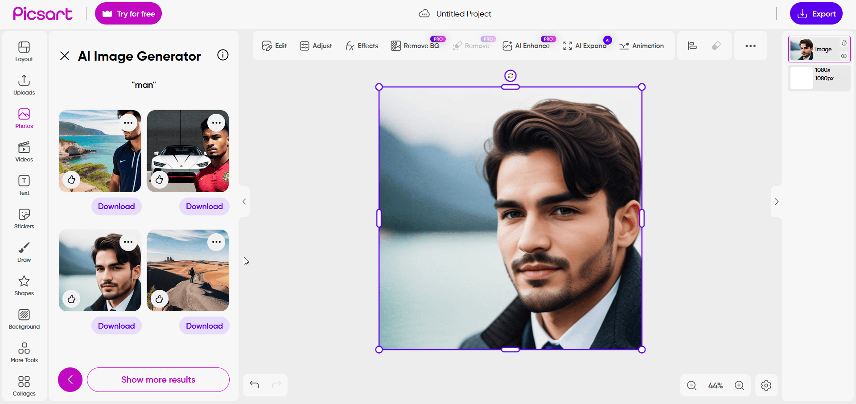Collapse the AI Image Generator panel
Screen dimensions: 856x404
click(65, 55)
